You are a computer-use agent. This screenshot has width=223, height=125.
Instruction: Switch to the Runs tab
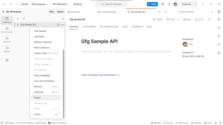coord(149,27)
